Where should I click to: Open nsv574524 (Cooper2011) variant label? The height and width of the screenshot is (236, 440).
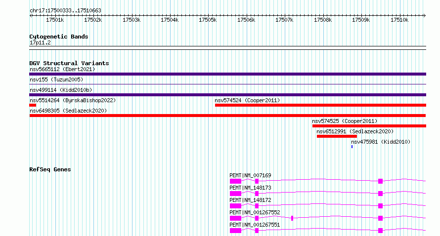point(247,100)
